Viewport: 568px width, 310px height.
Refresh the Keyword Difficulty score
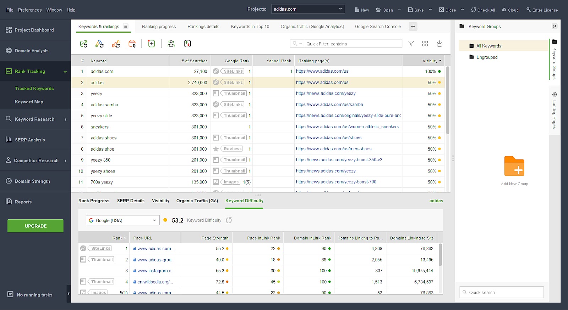point(229,220)
